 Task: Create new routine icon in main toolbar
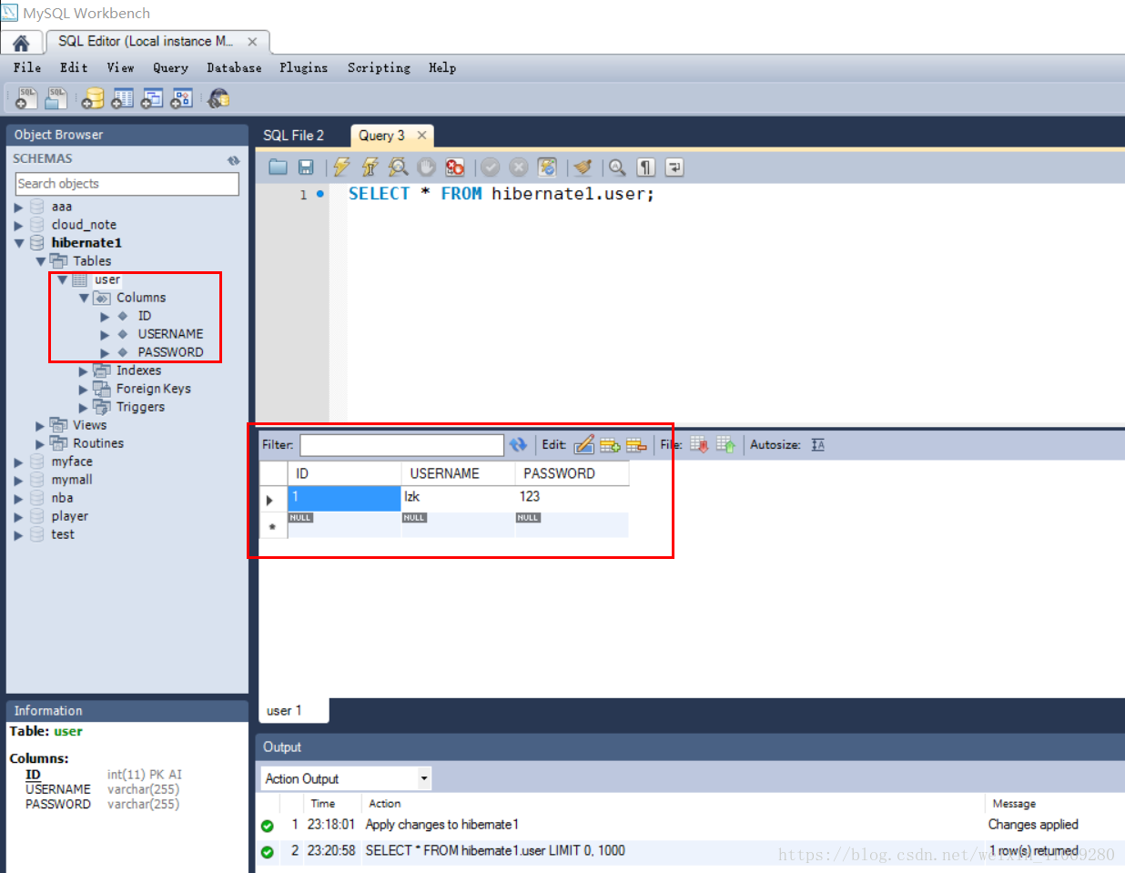tap(182, 97)
